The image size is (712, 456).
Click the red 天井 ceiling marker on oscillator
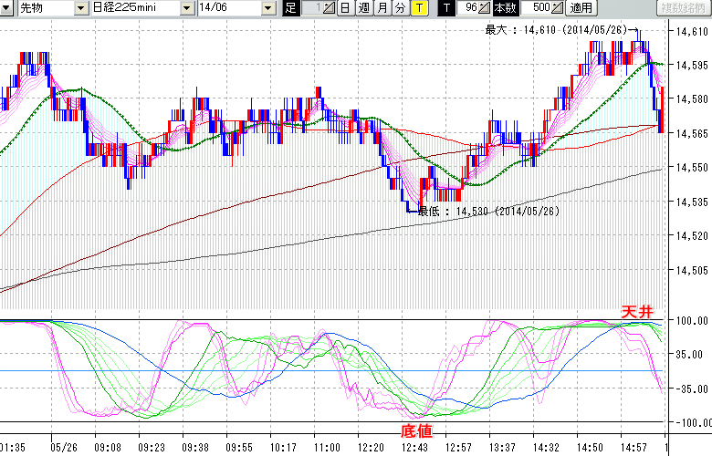636,312
